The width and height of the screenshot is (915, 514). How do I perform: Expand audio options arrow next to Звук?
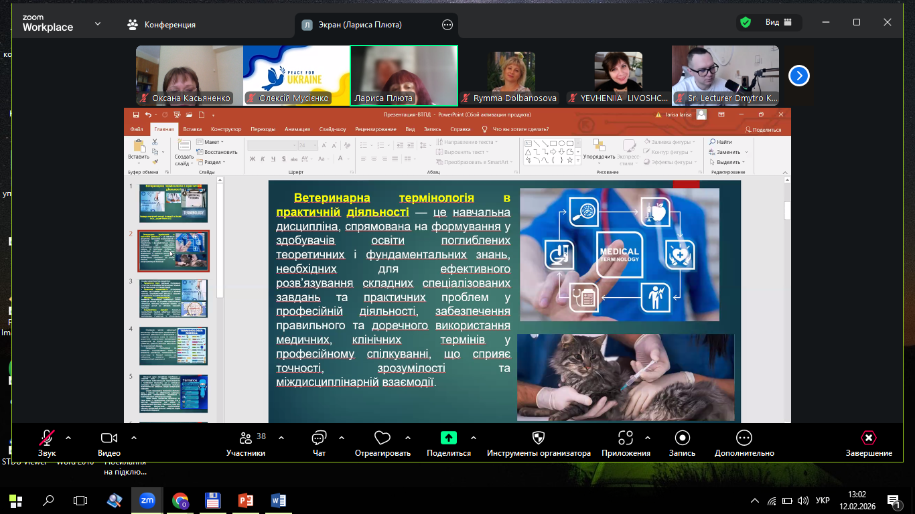pyautogui.click(x=68, y=438)
